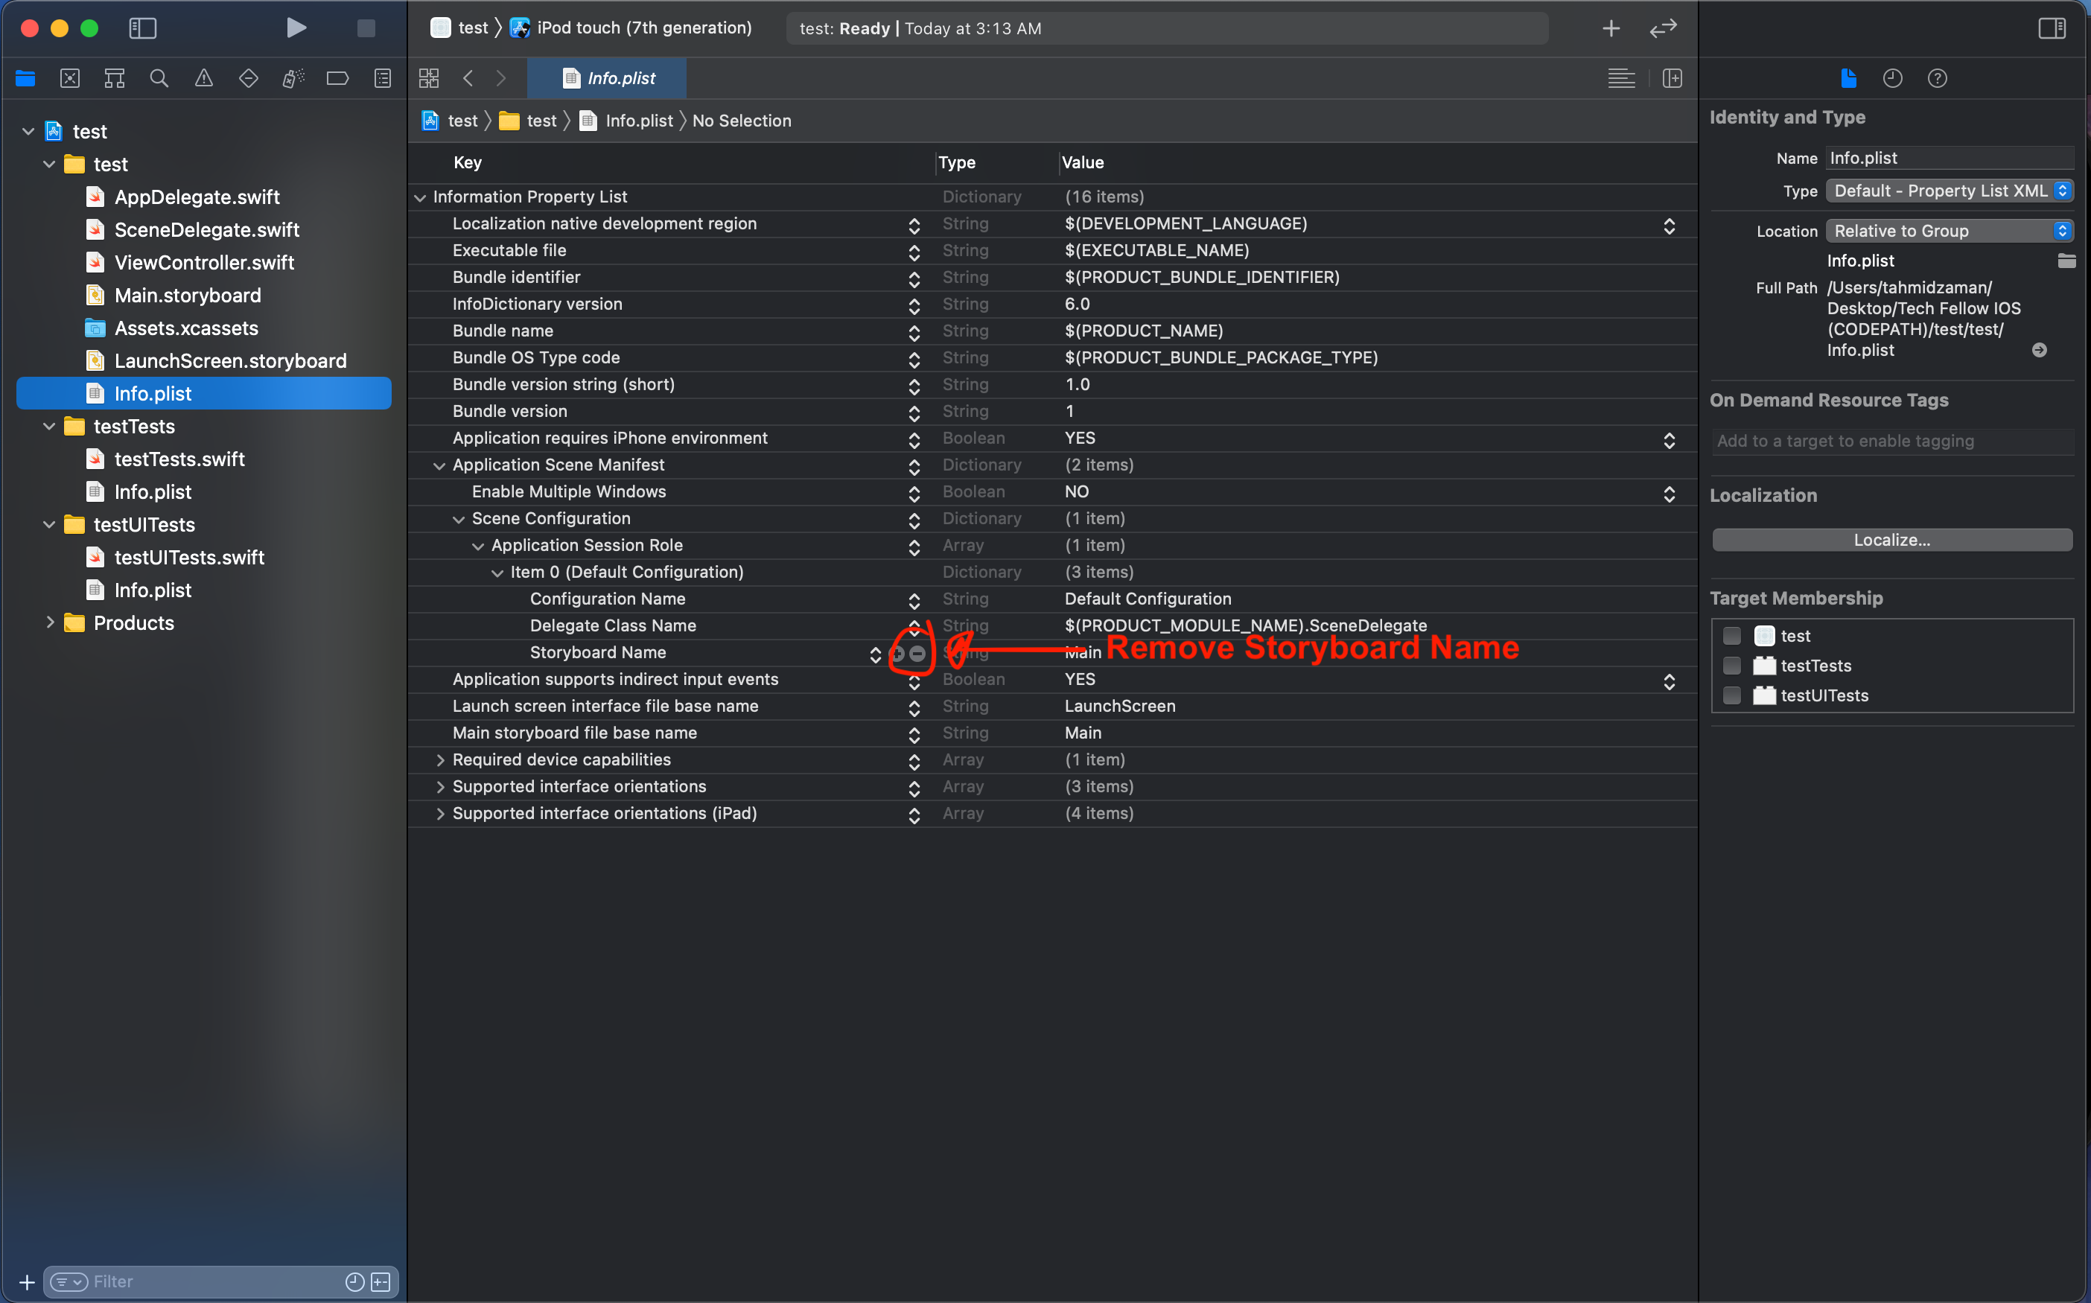Select the Info.plist file in navigator
This screenshot has height=1303, width=2091.
pos(150,393)
